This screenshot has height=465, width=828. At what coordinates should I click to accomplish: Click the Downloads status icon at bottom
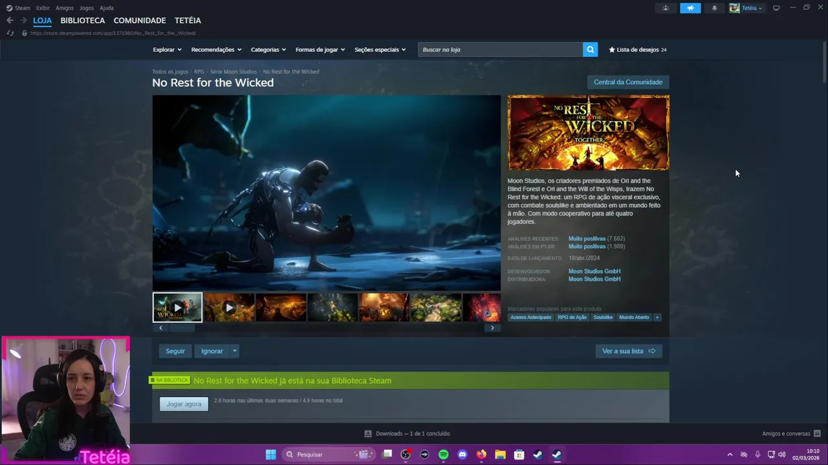pyautogui.click(x=368, y=433)
